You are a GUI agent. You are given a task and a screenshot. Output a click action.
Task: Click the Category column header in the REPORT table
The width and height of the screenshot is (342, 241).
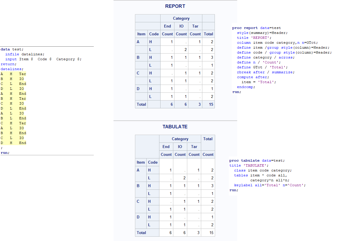pyautogui.click(x=181, y=18)
